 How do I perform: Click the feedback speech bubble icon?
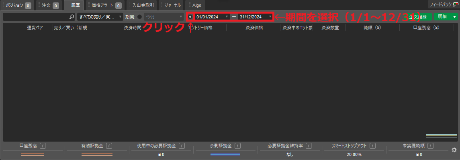tap(456, 5)
